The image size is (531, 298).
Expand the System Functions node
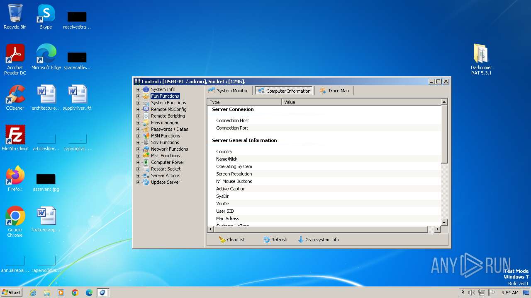[139, 103]
